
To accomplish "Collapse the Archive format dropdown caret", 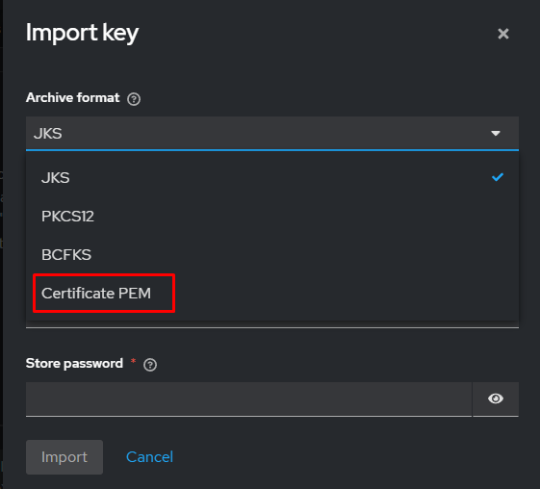I will (x=496, y=133).
